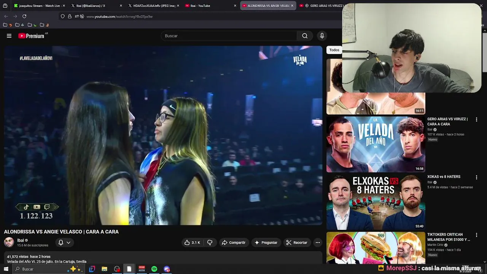Click the '15.6 M de suscriptores' text
Image resolution: width=487 pixels, height=274 pixels.
point(33,245)
